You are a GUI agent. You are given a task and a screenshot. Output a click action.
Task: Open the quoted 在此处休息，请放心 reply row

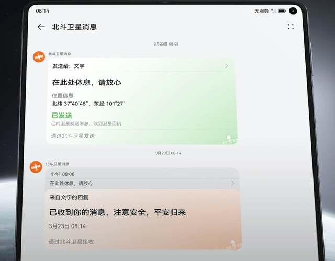pos(142,183)
